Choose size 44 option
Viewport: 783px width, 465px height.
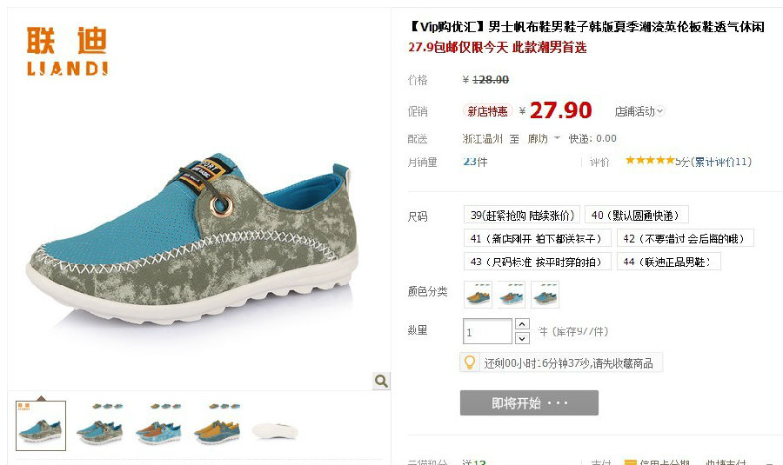(x=669, y=262)
